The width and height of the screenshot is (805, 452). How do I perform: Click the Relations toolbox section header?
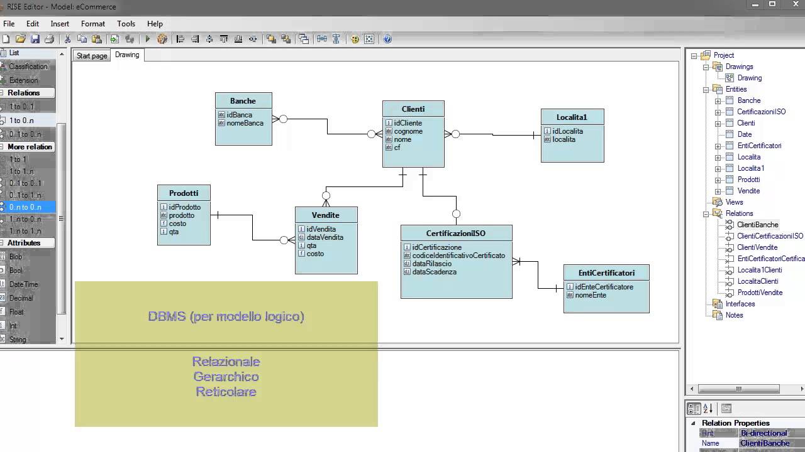pos(28,93)
